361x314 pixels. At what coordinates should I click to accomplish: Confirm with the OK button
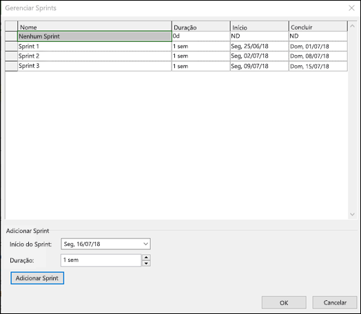(284, 302)
